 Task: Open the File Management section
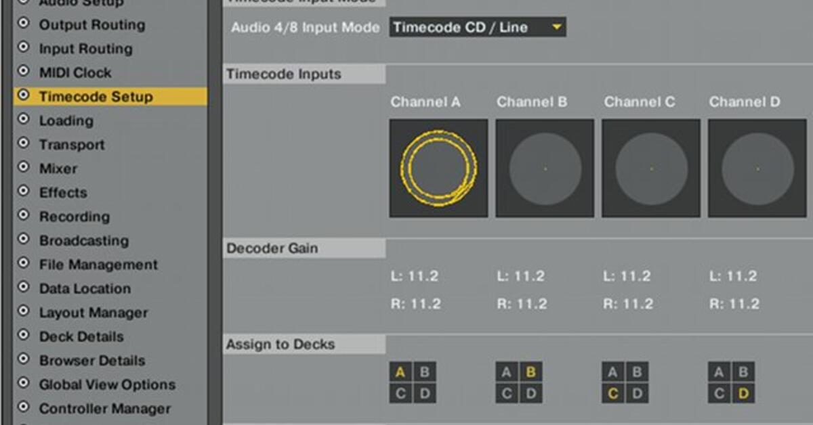click(98, 264)
